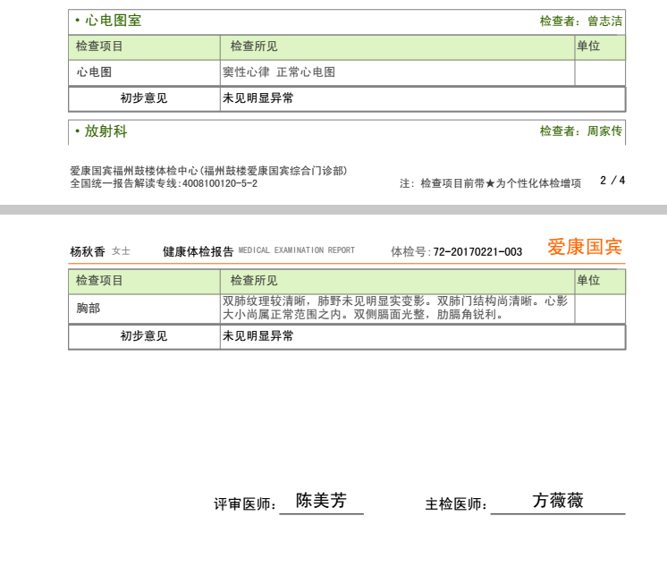
Task: Click 未见明显异常 under the 心电图 row
Action: tap(258, 97)
